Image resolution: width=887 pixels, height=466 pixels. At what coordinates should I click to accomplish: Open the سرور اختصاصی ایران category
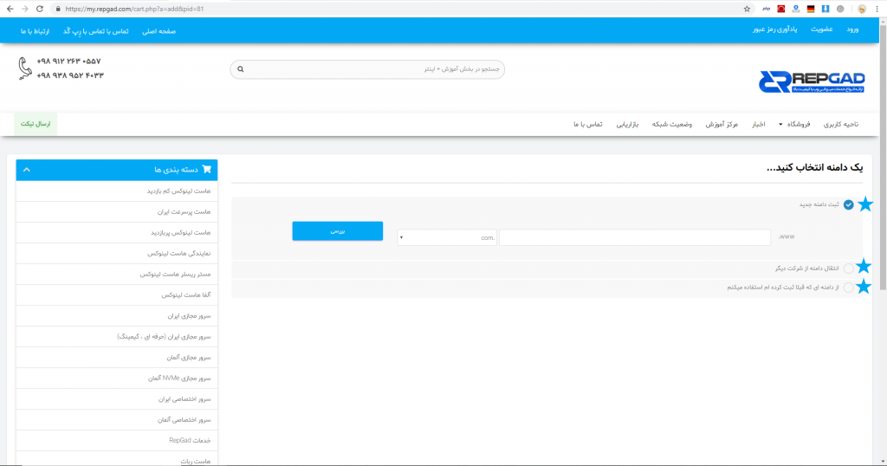click(117, 398)
